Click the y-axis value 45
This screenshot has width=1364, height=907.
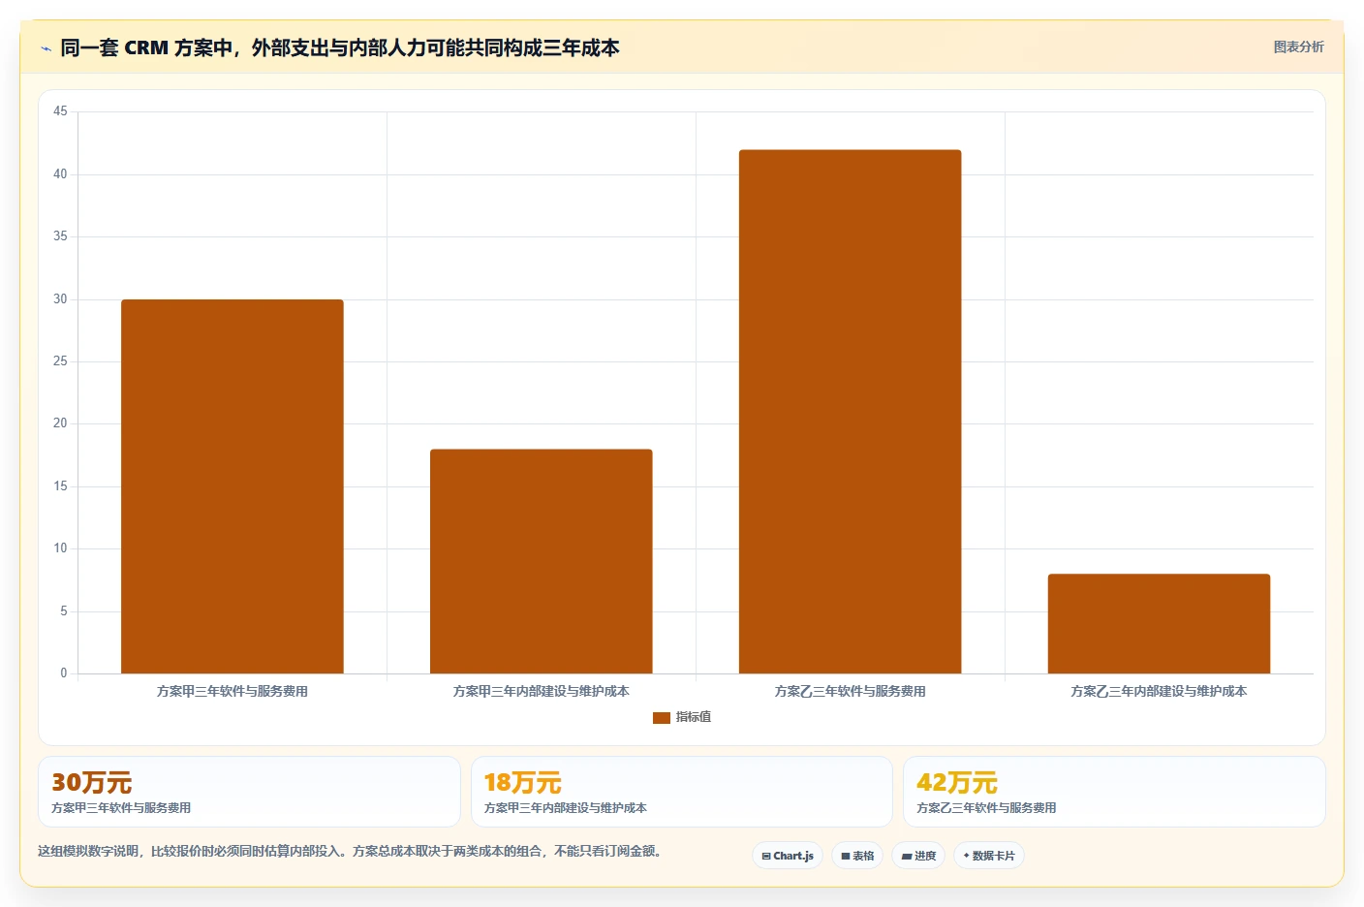click(x=60, y=111)
